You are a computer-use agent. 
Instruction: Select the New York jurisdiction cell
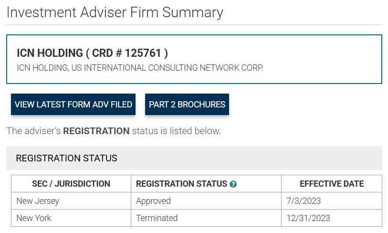pyautogui.click(x=34, y=218)
